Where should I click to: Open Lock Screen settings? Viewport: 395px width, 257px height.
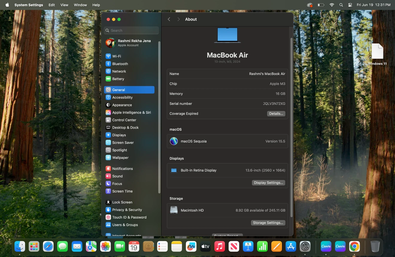tap(129, 202)
